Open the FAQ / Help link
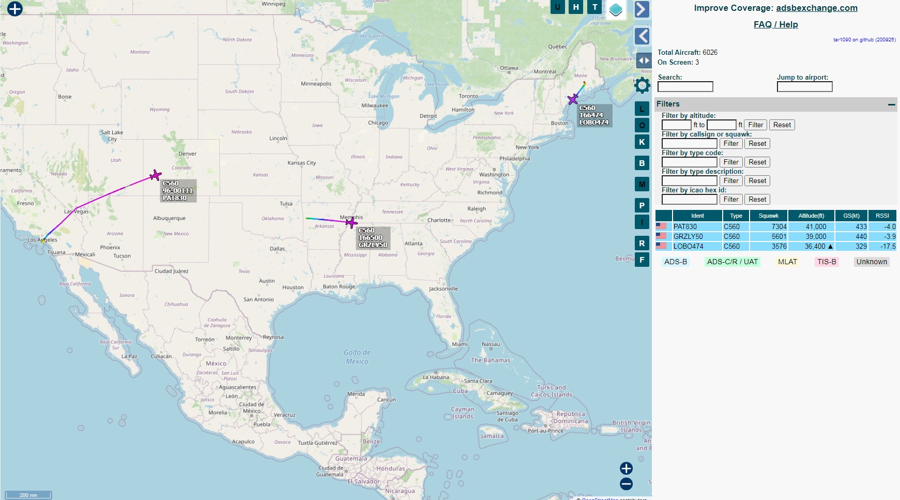Screen dimensions: 900x500 [775, 24]
